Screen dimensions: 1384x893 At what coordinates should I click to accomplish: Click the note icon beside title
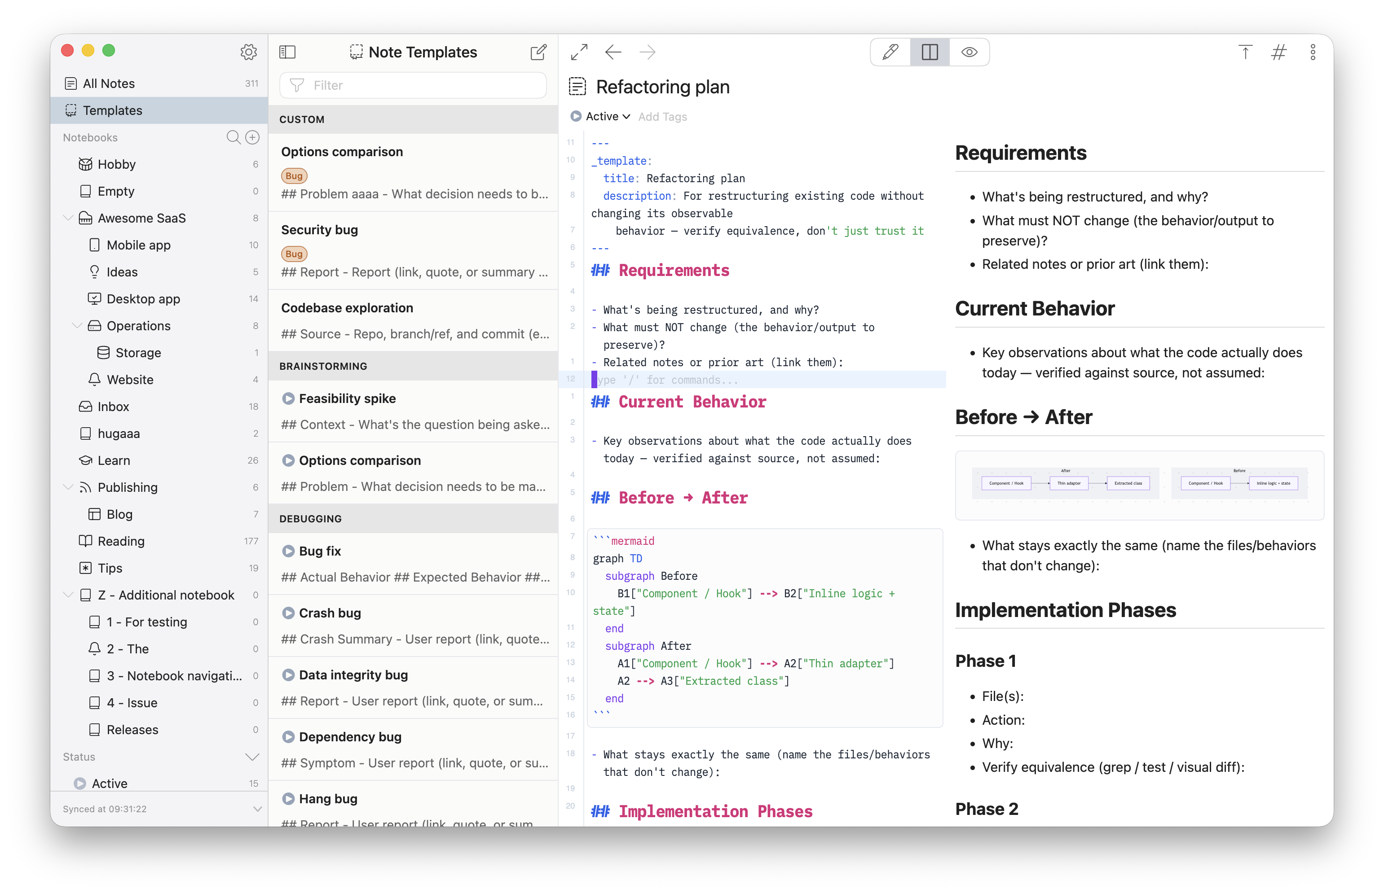[577, 87]
